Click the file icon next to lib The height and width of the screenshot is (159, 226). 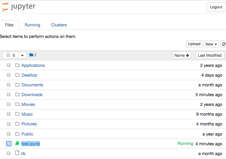point(17,153)
